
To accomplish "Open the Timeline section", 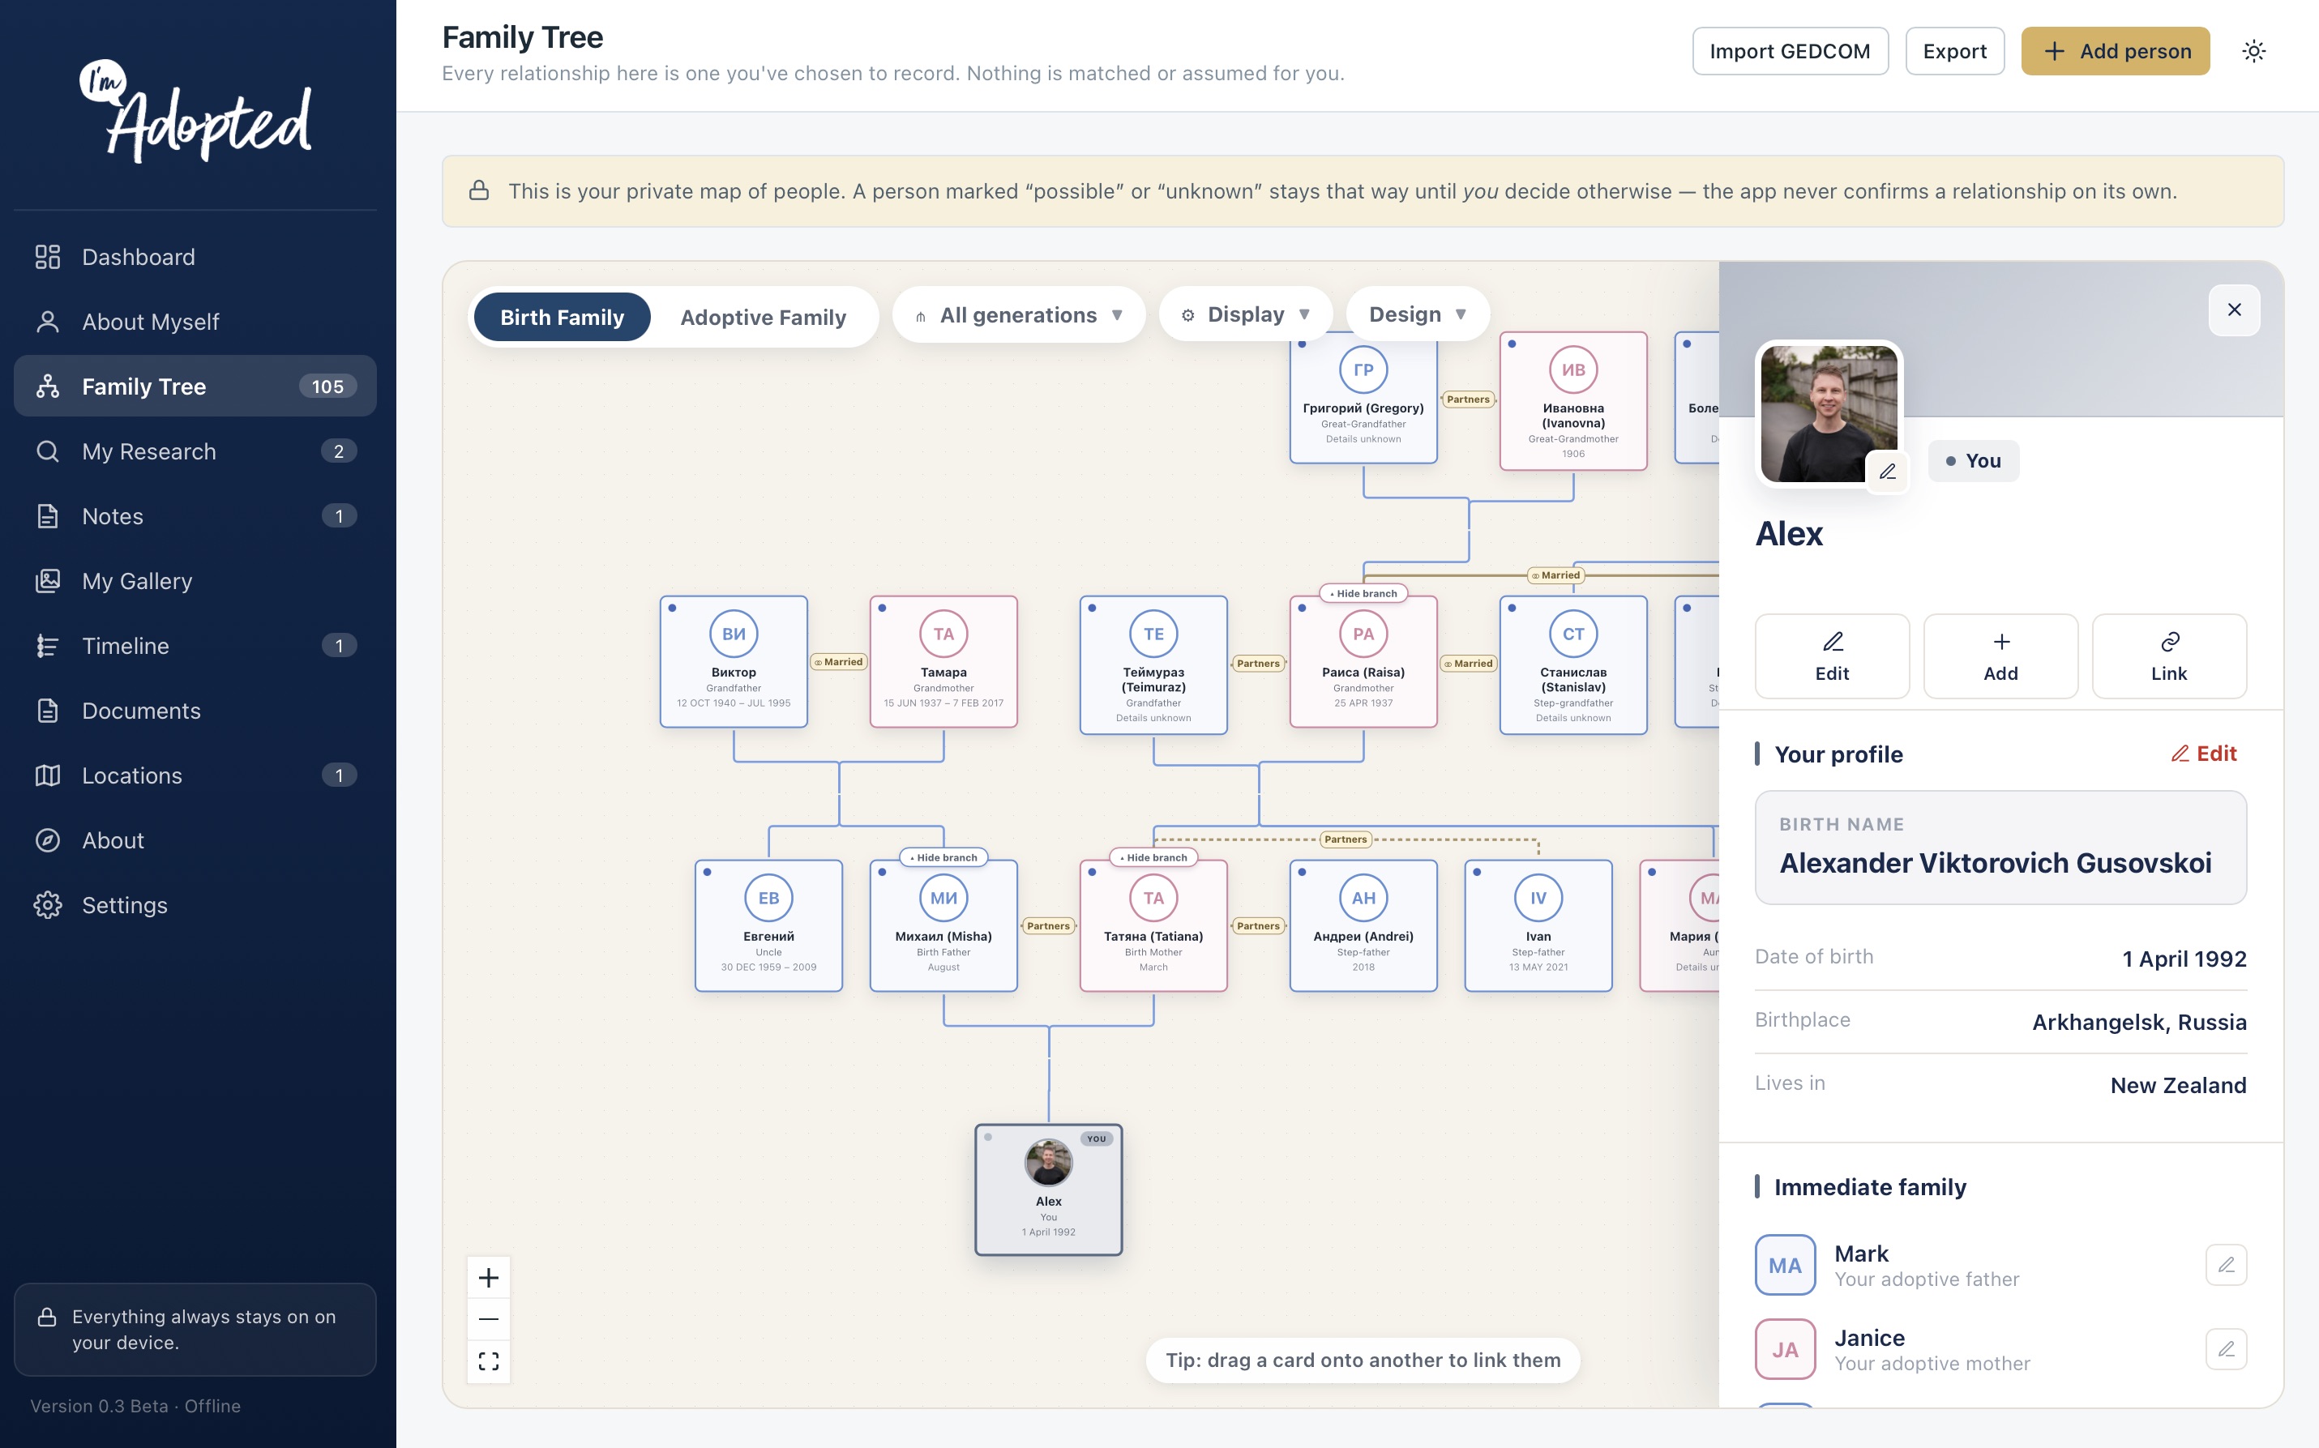I will pos(195,646).
